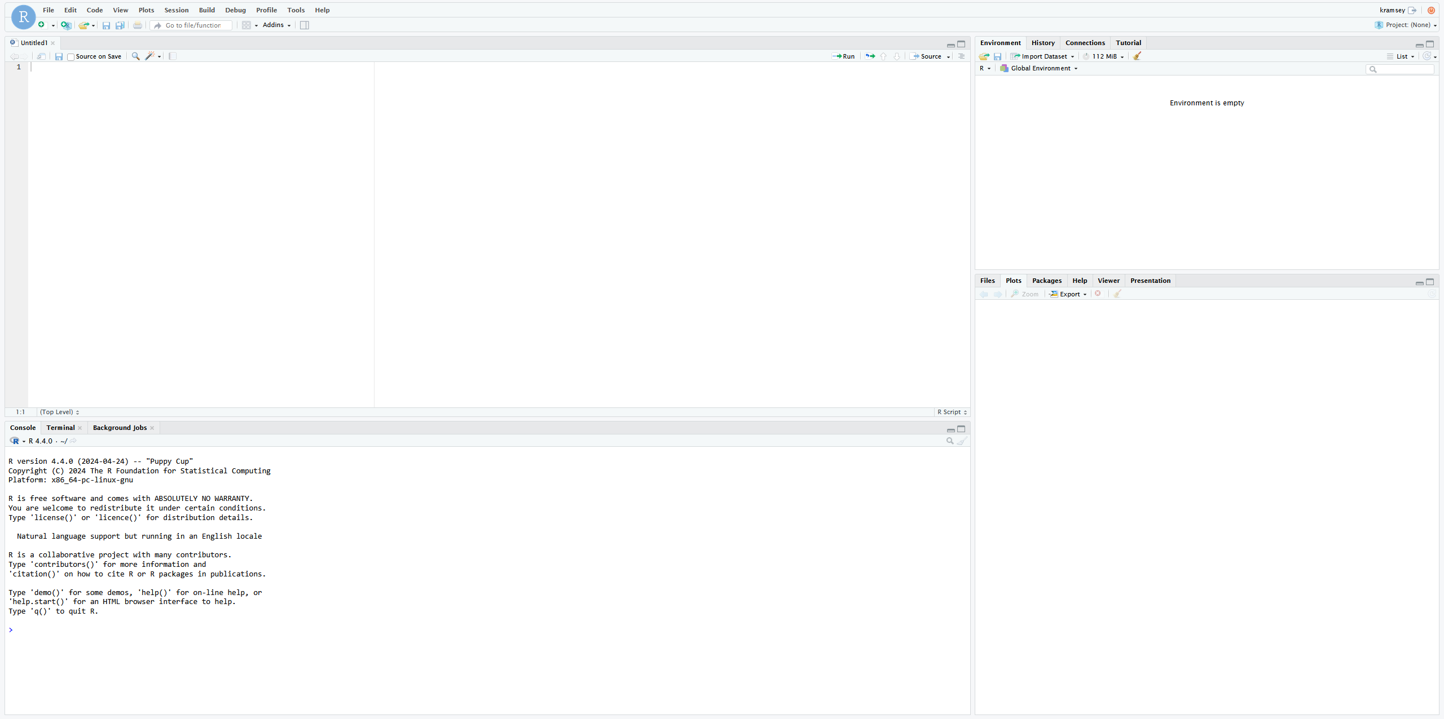Image resolution: width=1444 pixels, height=719 pixels.
Task: Save workspace with disk icon in Environment pane
Action: tap(997, 56)
